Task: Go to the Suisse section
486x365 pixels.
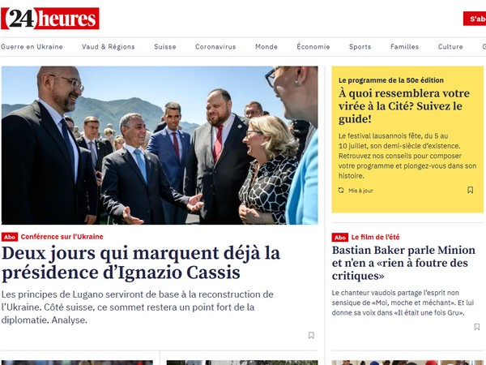Action: pyautogui.click(x=165, y=47)
